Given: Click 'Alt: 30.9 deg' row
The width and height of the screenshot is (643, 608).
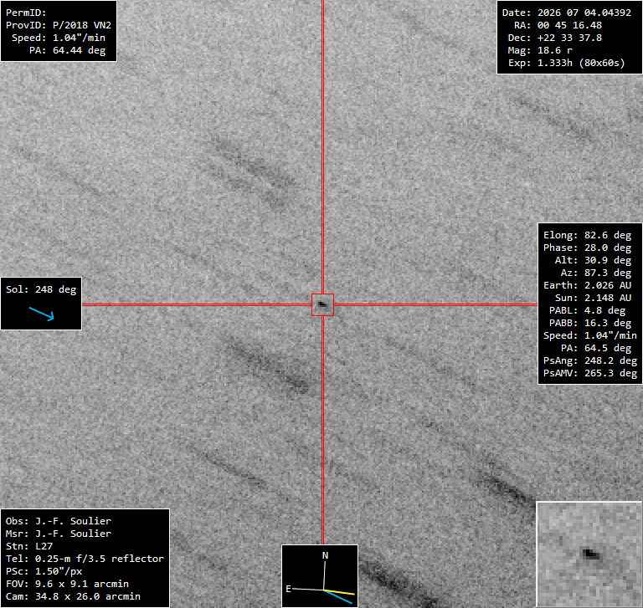Looking at the screenshot, I should [x=593, y=260].
